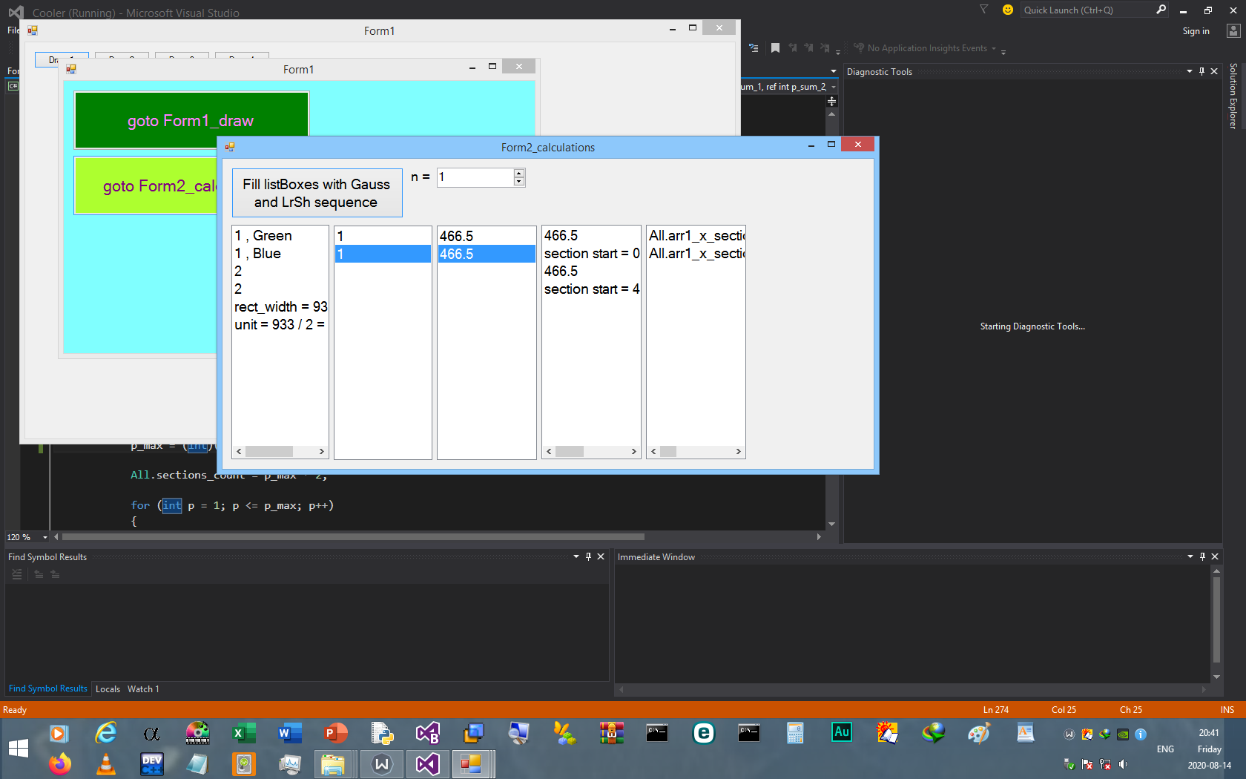
Task: Select first 'All.arr1_x_secti' row in fifth listbox
Action: coord(696,236)
